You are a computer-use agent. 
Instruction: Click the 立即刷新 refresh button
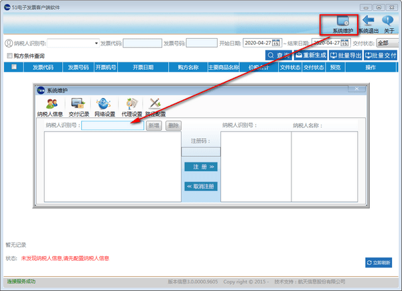[x=379, y=263]
